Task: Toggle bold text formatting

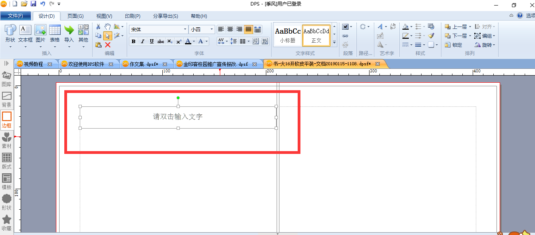Action: pyautogui.click(x=133, y=41)
